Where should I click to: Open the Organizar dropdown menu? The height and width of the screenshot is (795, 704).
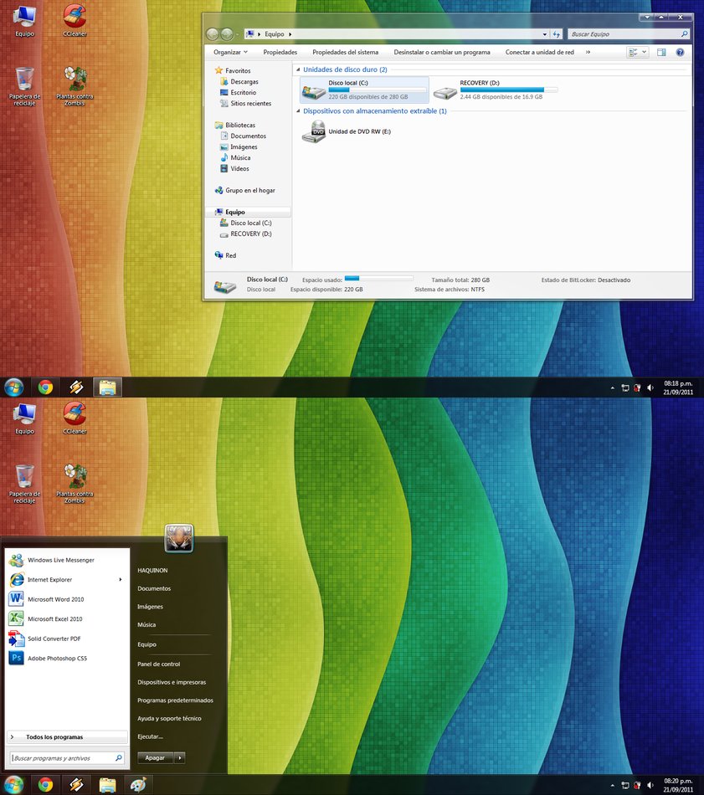tap(230, 52)
